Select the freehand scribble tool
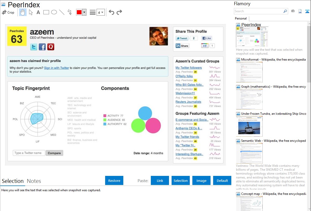Image resolution: width=311 pixels, height=211 pixels. click(x=70, y=12)
